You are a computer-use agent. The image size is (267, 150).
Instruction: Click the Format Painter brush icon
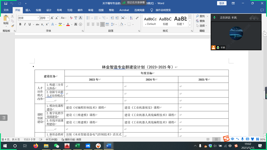(12, 26)
